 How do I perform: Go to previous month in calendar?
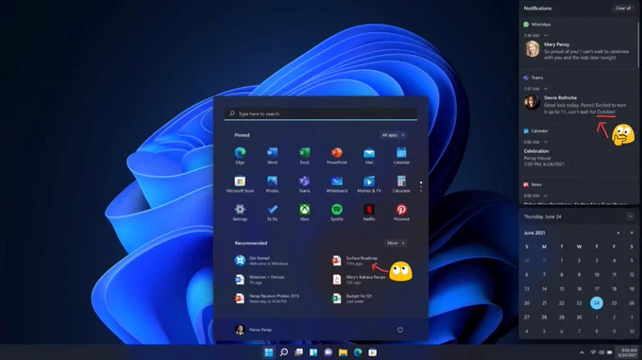point(618,232)
